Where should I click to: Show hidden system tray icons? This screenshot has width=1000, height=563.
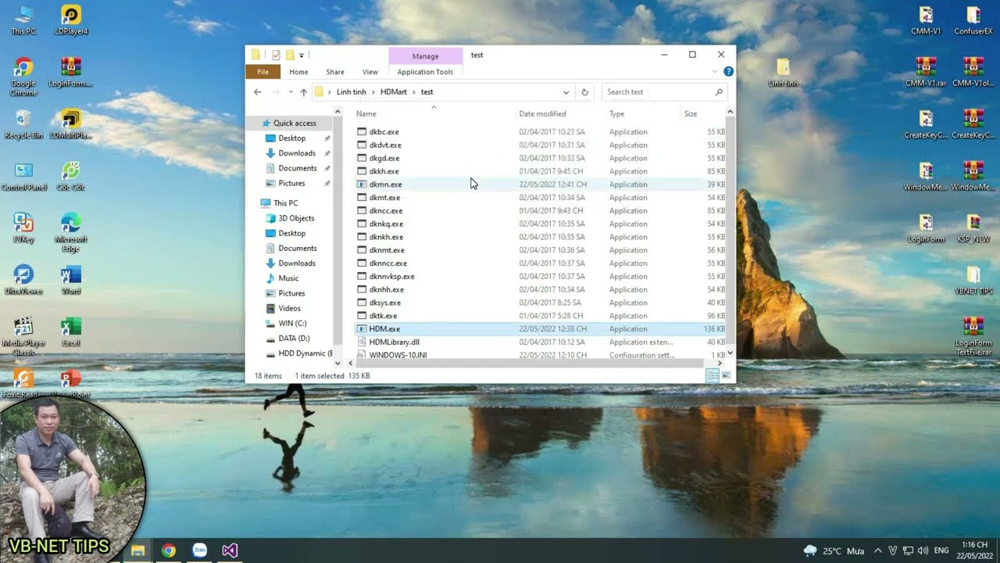click(878, 550)
